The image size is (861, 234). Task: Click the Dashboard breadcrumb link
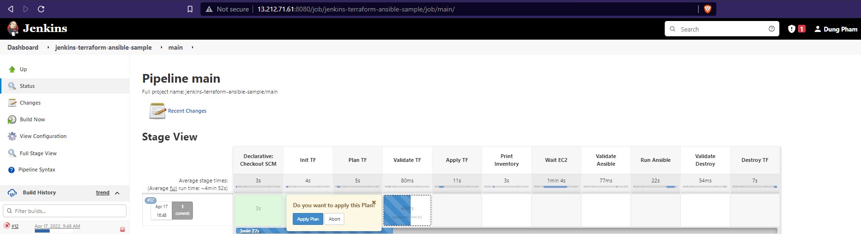(x=23, y=47)
